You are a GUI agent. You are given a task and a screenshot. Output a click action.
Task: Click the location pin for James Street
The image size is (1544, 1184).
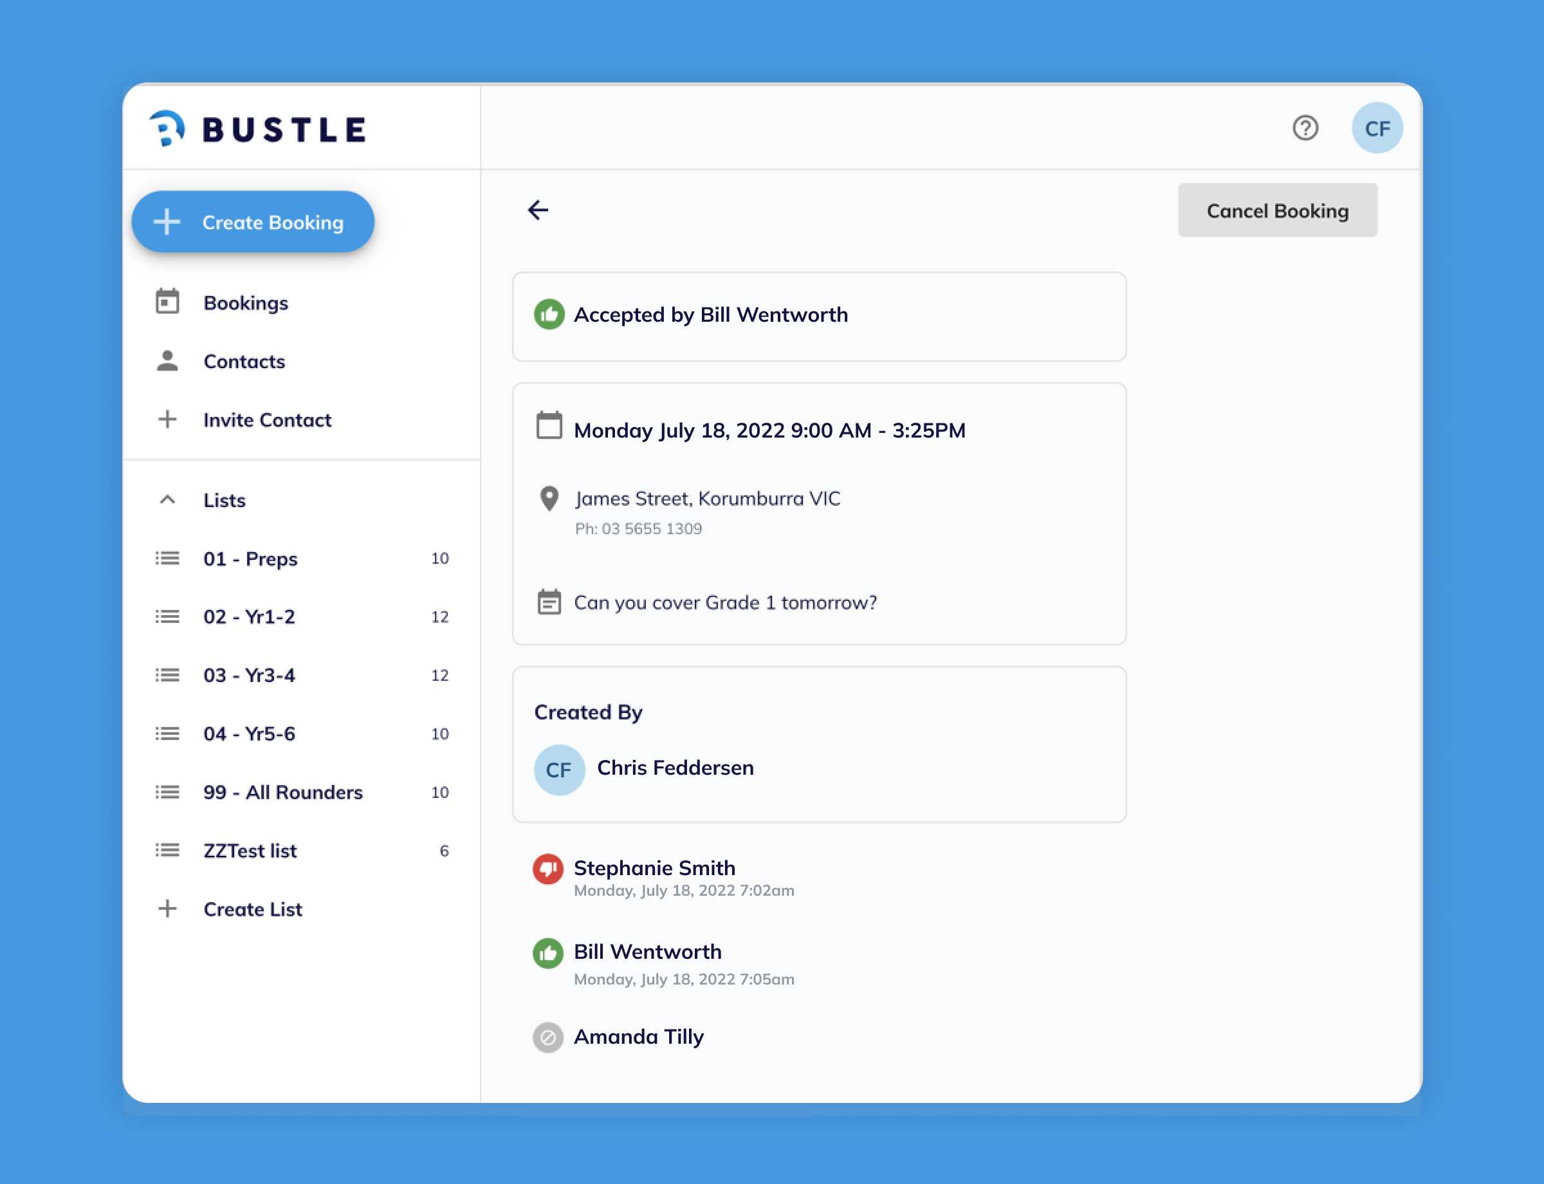pyautogui.click(x=548, y=497)
